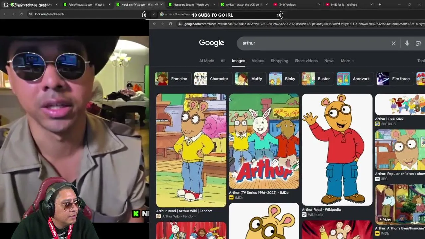Open the Short videos results tab

[x=306, y=61]
